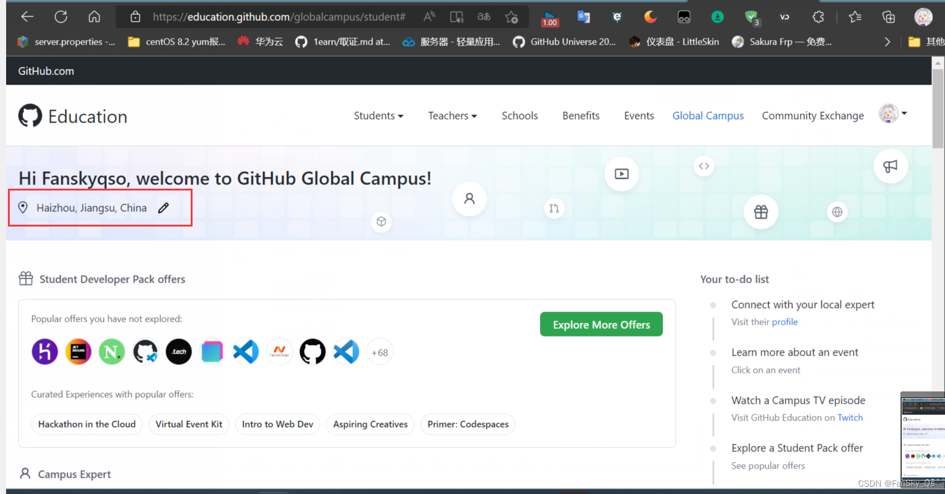
Task: Click the pull request bubble icon in banner
Action: point(554,208)
